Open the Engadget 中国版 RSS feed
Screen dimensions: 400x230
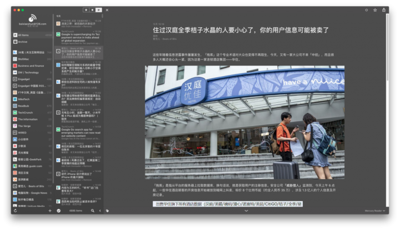point(33,86)
